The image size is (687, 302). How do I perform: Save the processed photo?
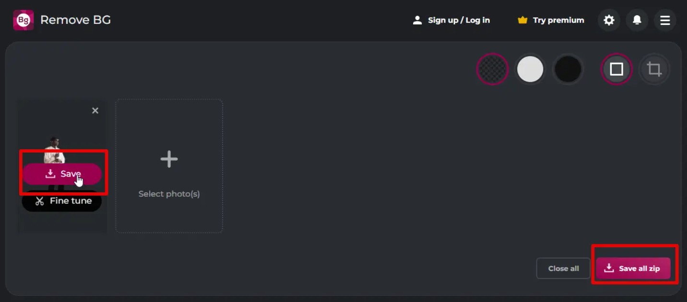[62, 174]
